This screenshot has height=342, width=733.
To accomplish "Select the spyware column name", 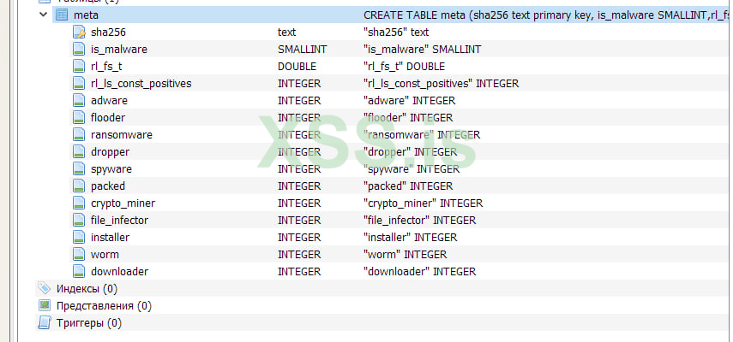I will (x=111, y=169).
